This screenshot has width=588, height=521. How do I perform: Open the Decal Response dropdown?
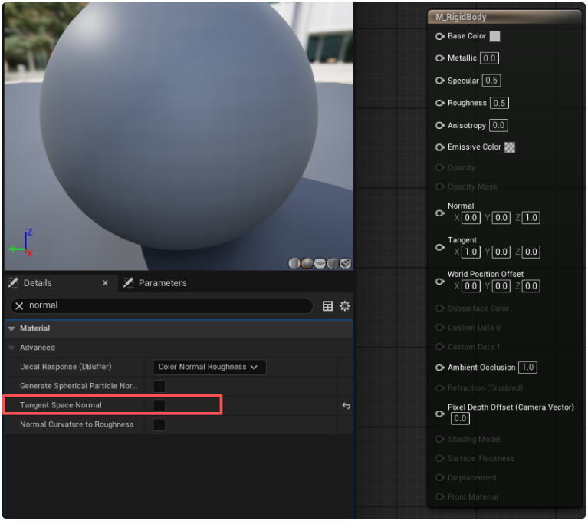pos(209,367)
